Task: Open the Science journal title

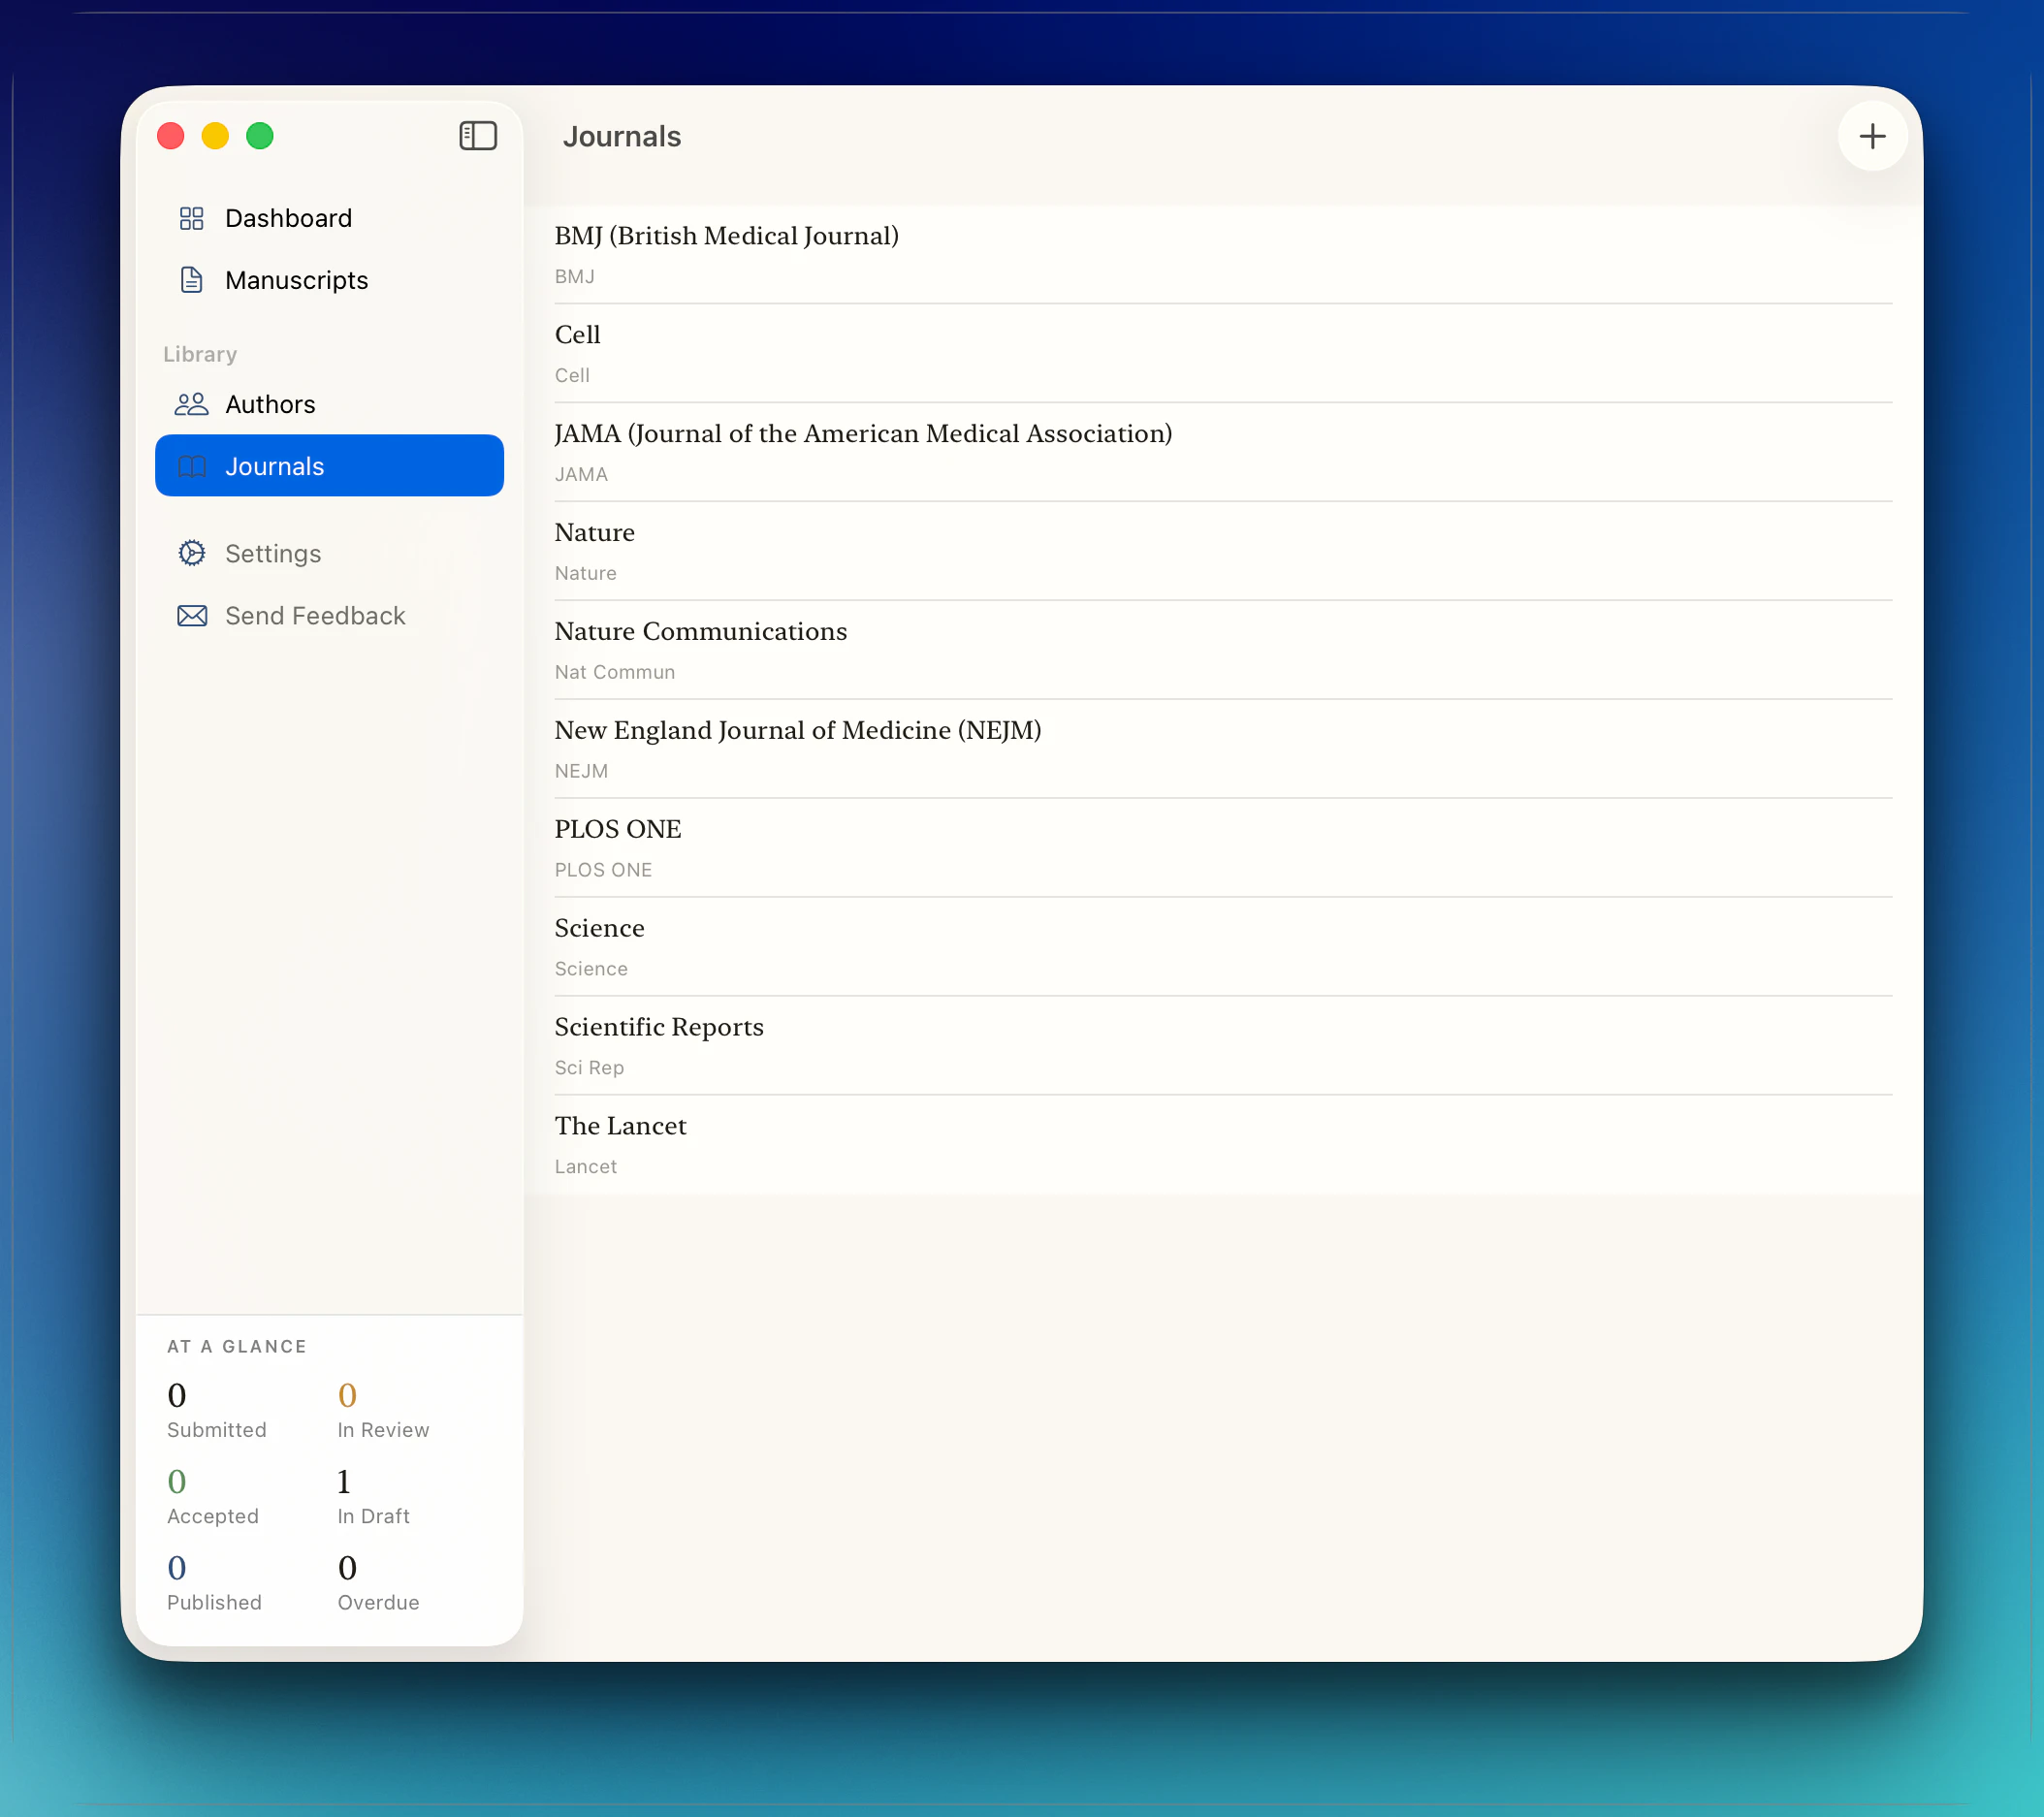Action: tap(600, 928)
